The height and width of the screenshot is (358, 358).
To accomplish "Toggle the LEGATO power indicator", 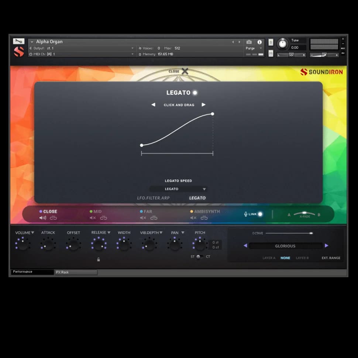I will (195, 93).
